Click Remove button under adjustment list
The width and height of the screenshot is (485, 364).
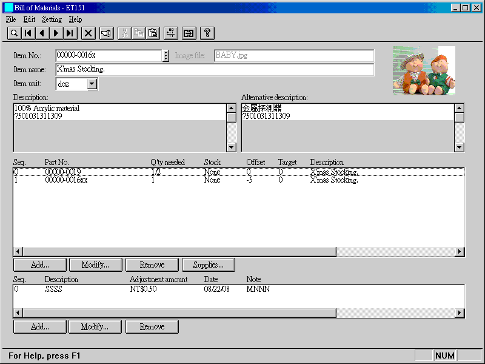(152, 327)
